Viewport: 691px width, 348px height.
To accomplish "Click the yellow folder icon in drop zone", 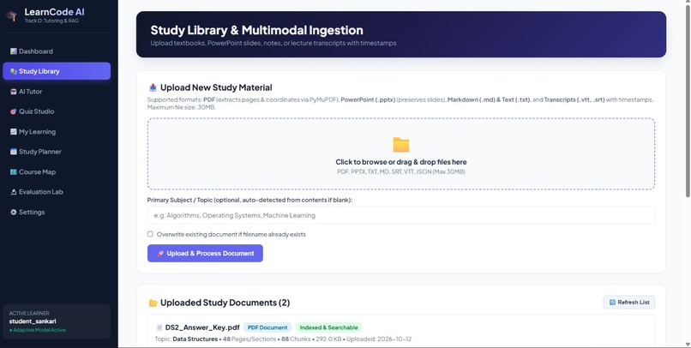I will 401,145.
